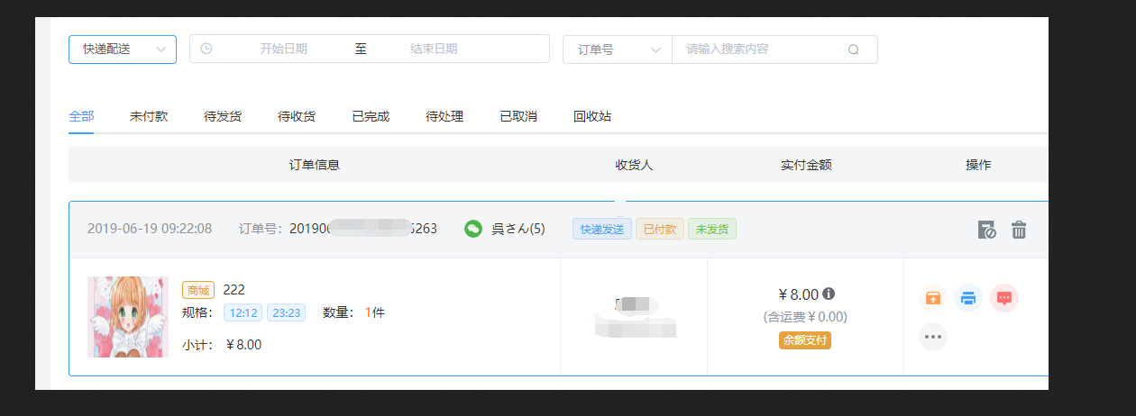Click the 开始日期 start date field
The width and height of the screenshot is (1136, 416).
coord(283,50)
